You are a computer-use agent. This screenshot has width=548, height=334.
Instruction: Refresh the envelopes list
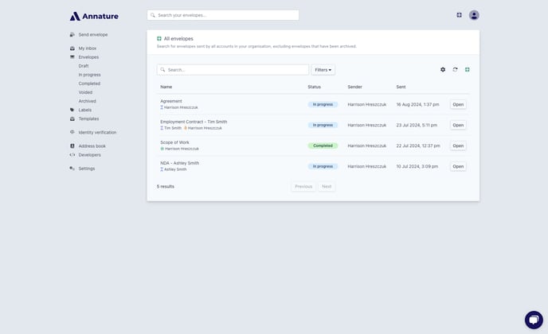[455, 69]
